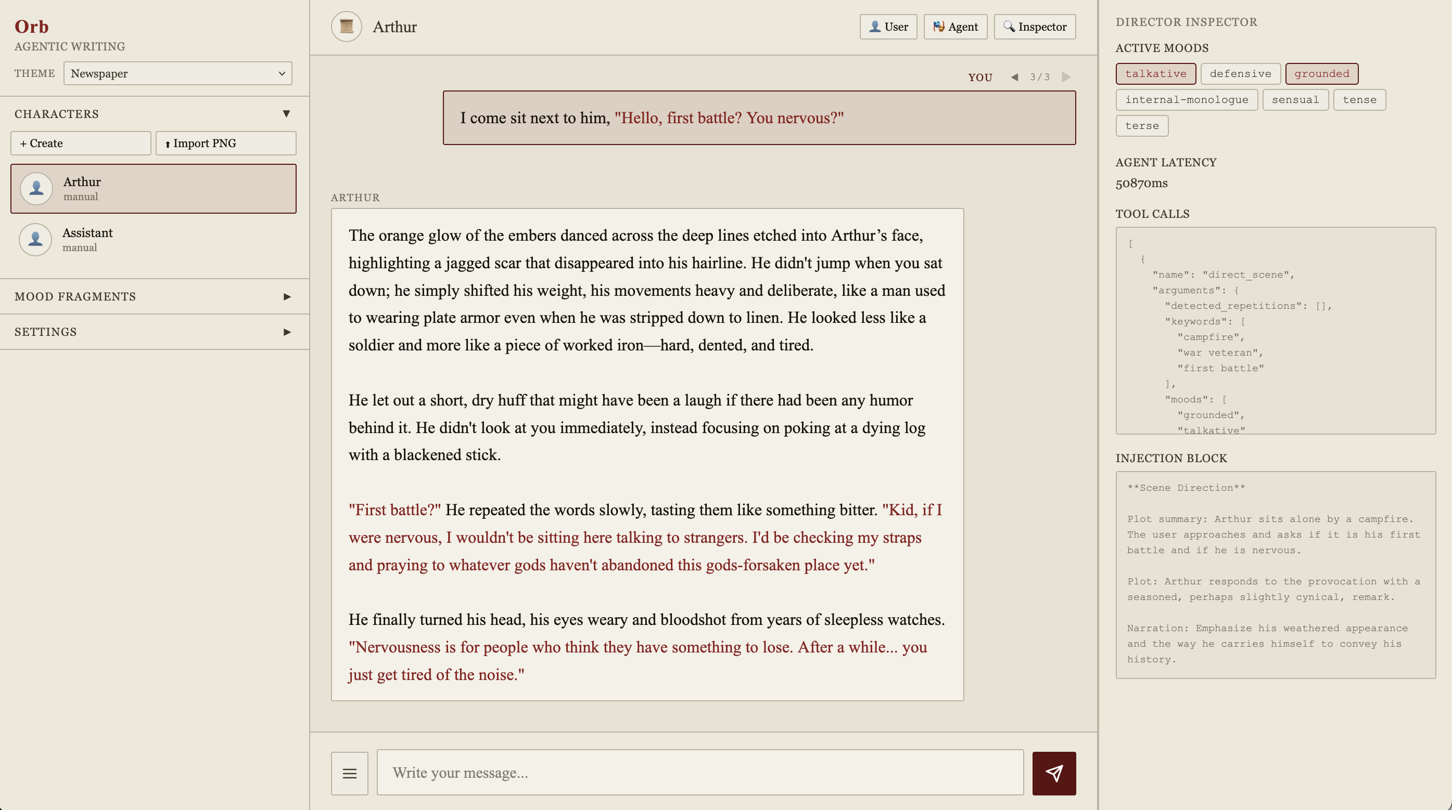Enable the defensive mood tag

(x=1240, y=74)
